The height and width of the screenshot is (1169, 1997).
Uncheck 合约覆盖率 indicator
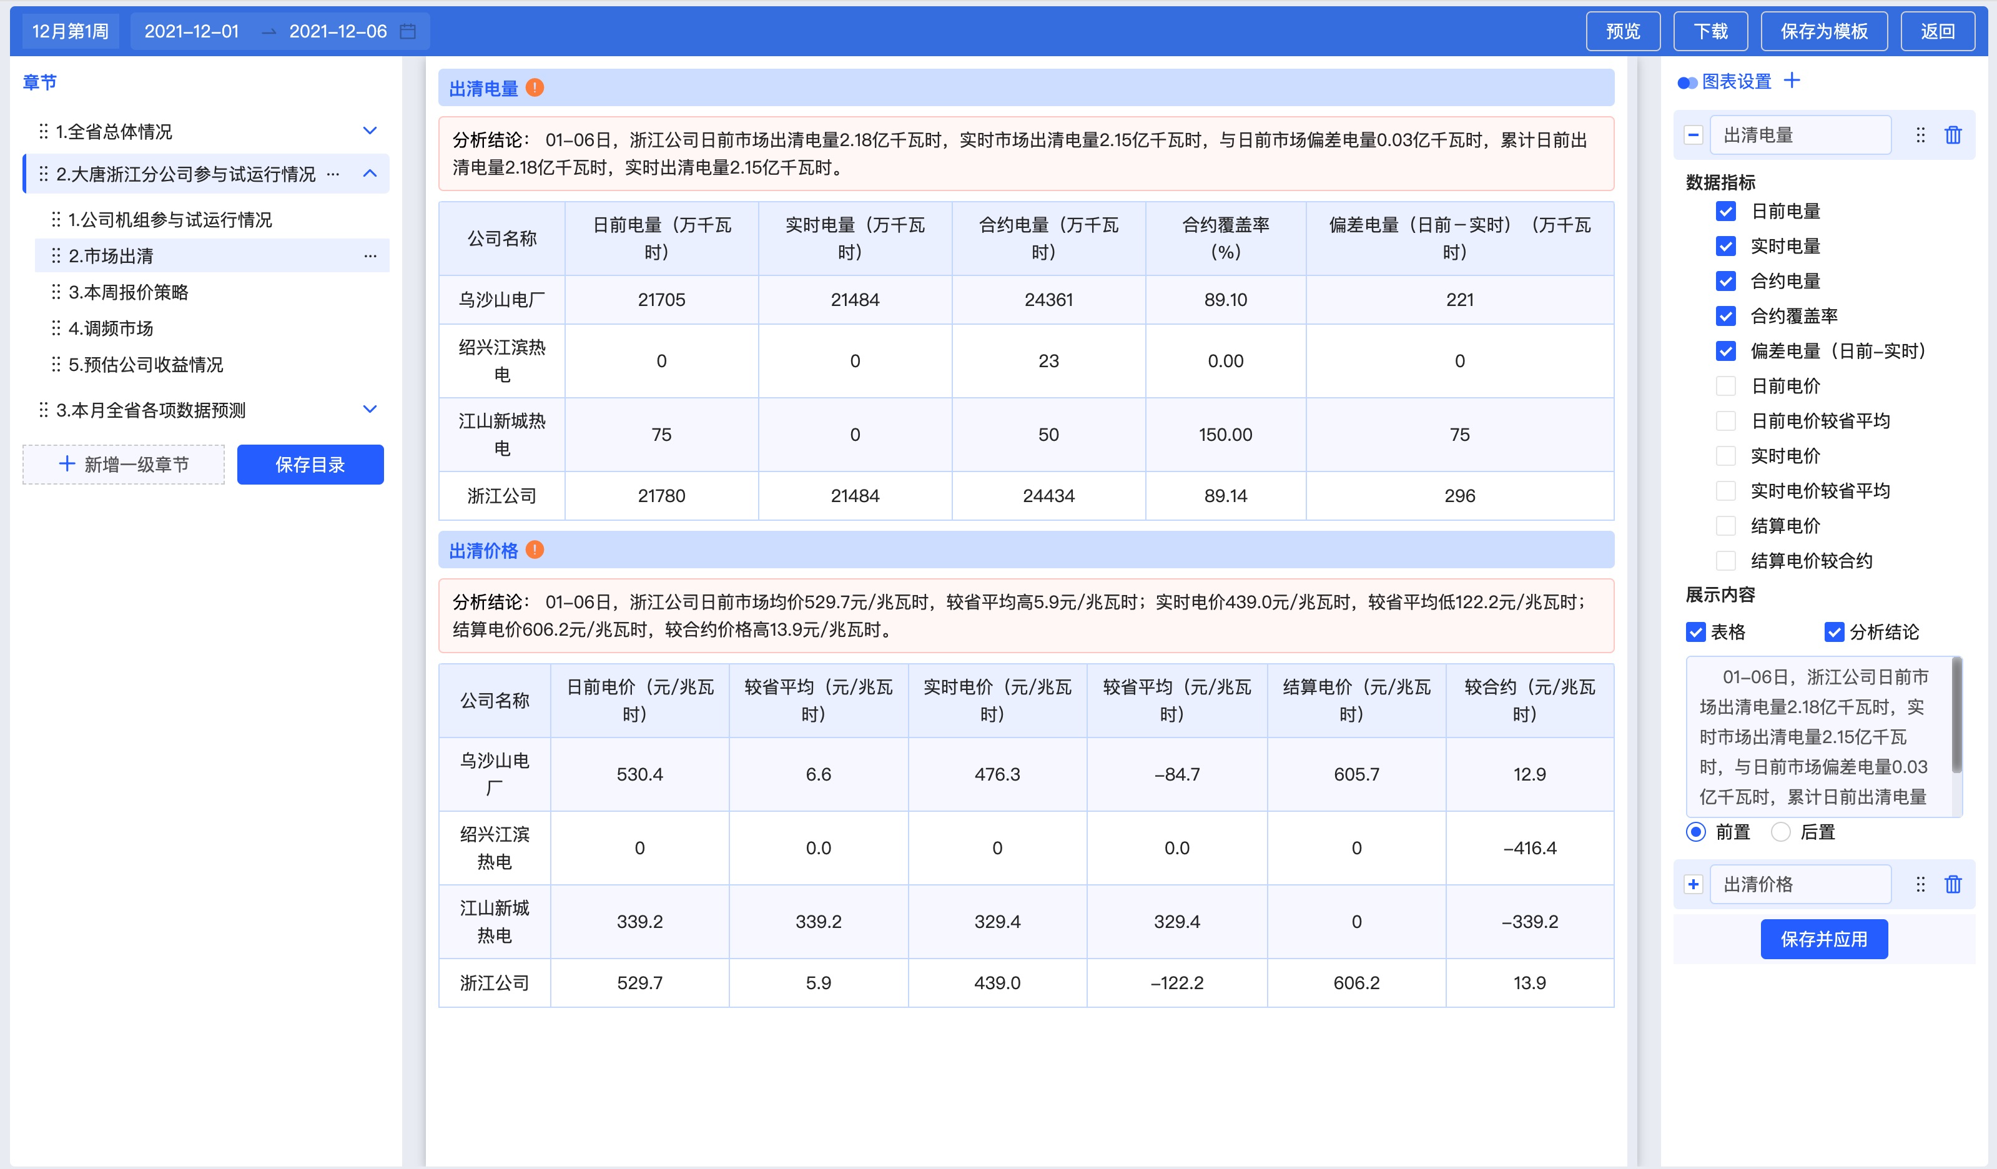1725,316
